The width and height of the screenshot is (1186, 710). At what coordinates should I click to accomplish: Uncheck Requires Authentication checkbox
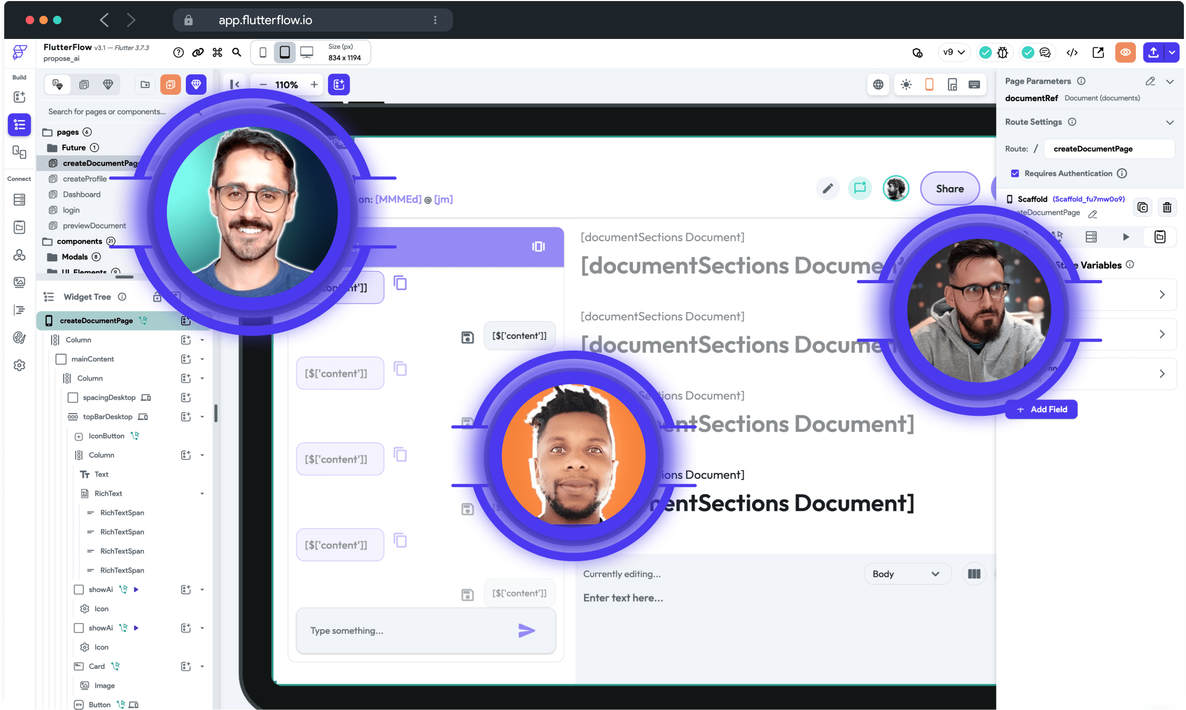coord(1015,173)
